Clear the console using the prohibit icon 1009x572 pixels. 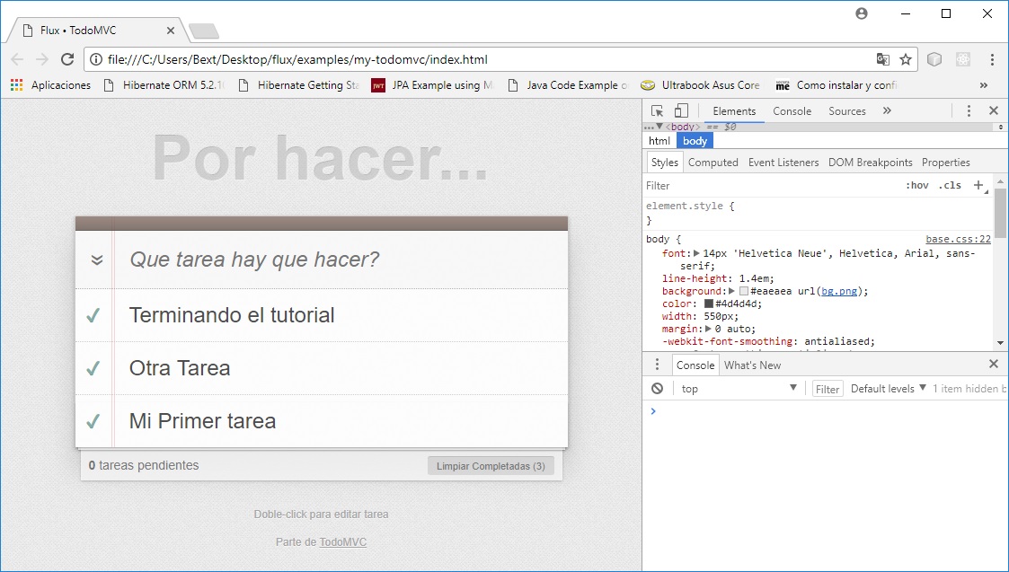pyautogui.click(x=657, y=388)
